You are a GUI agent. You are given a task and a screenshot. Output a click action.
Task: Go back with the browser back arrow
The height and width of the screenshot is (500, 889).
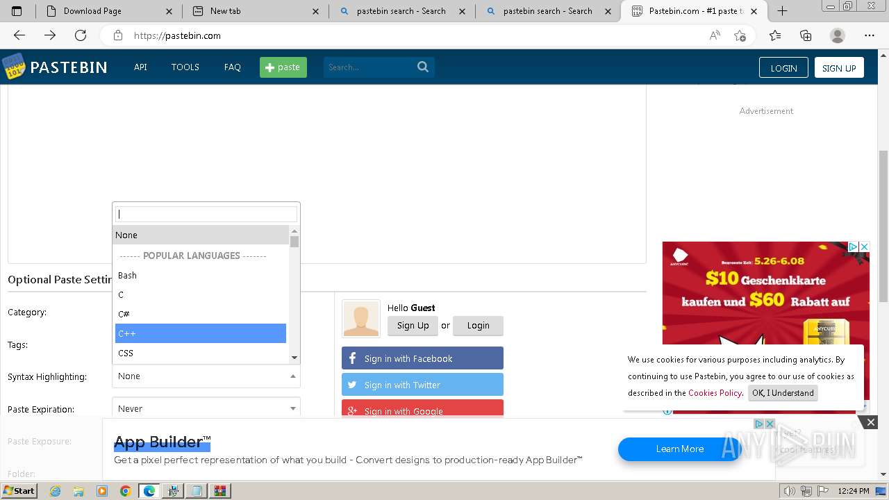click(x=19, y=35)
